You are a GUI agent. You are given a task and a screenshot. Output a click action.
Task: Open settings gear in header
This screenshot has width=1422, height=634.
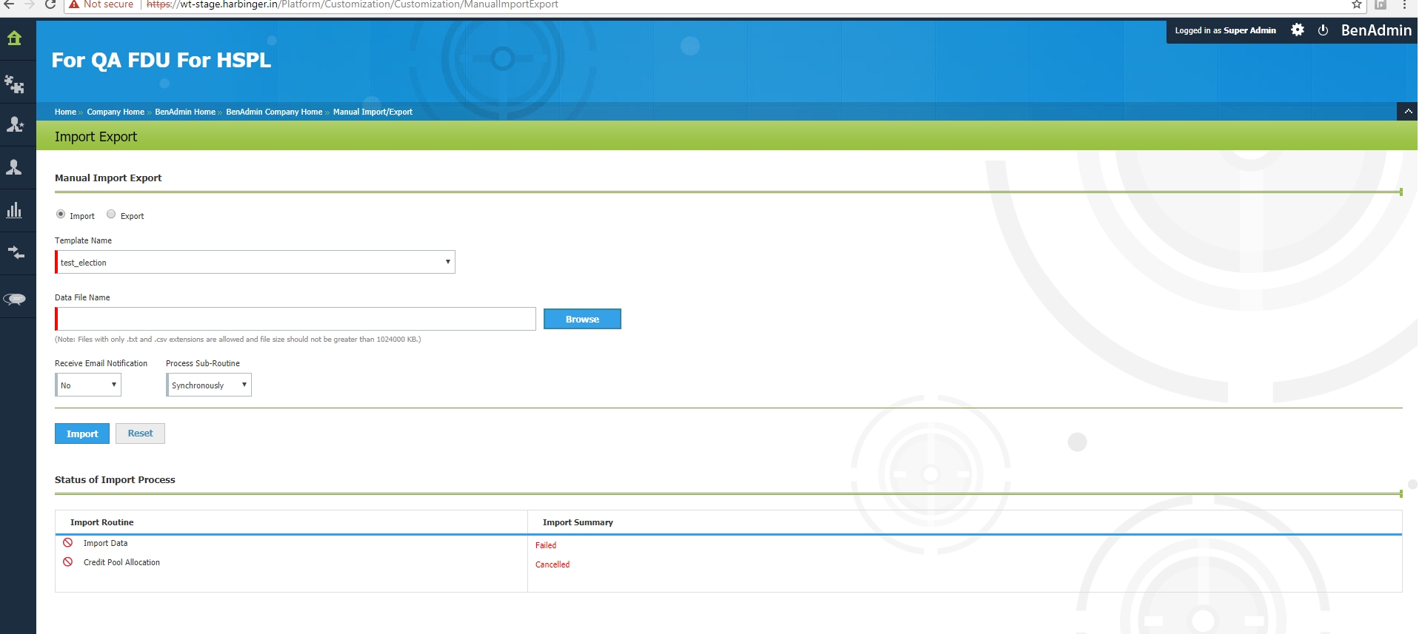point(1298,30)
